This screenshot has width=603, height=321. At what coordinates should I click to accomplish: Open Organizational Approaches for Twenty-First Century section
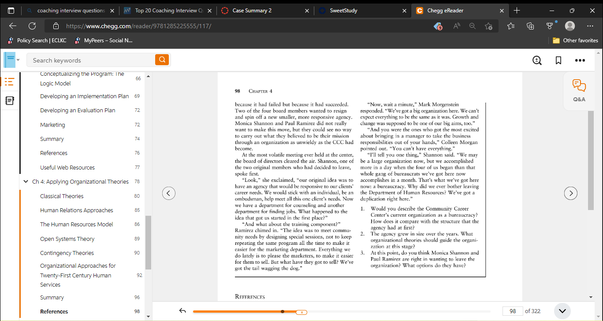tap(78, 275)
